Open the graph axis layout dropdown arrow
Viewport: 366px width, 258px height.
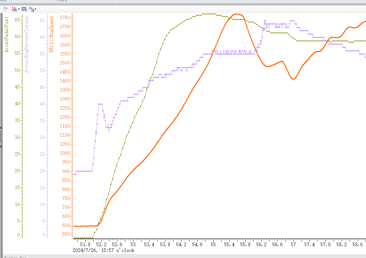[x=19, y=9]
